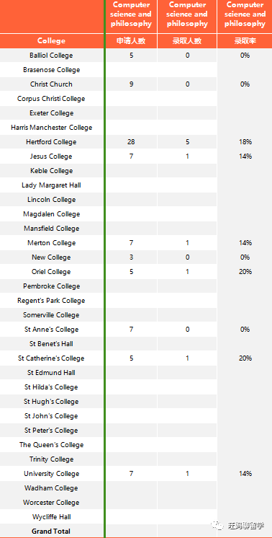The image size is (272, 538).
Task: Click the 录取率 column header
Action: coord(245,41)
